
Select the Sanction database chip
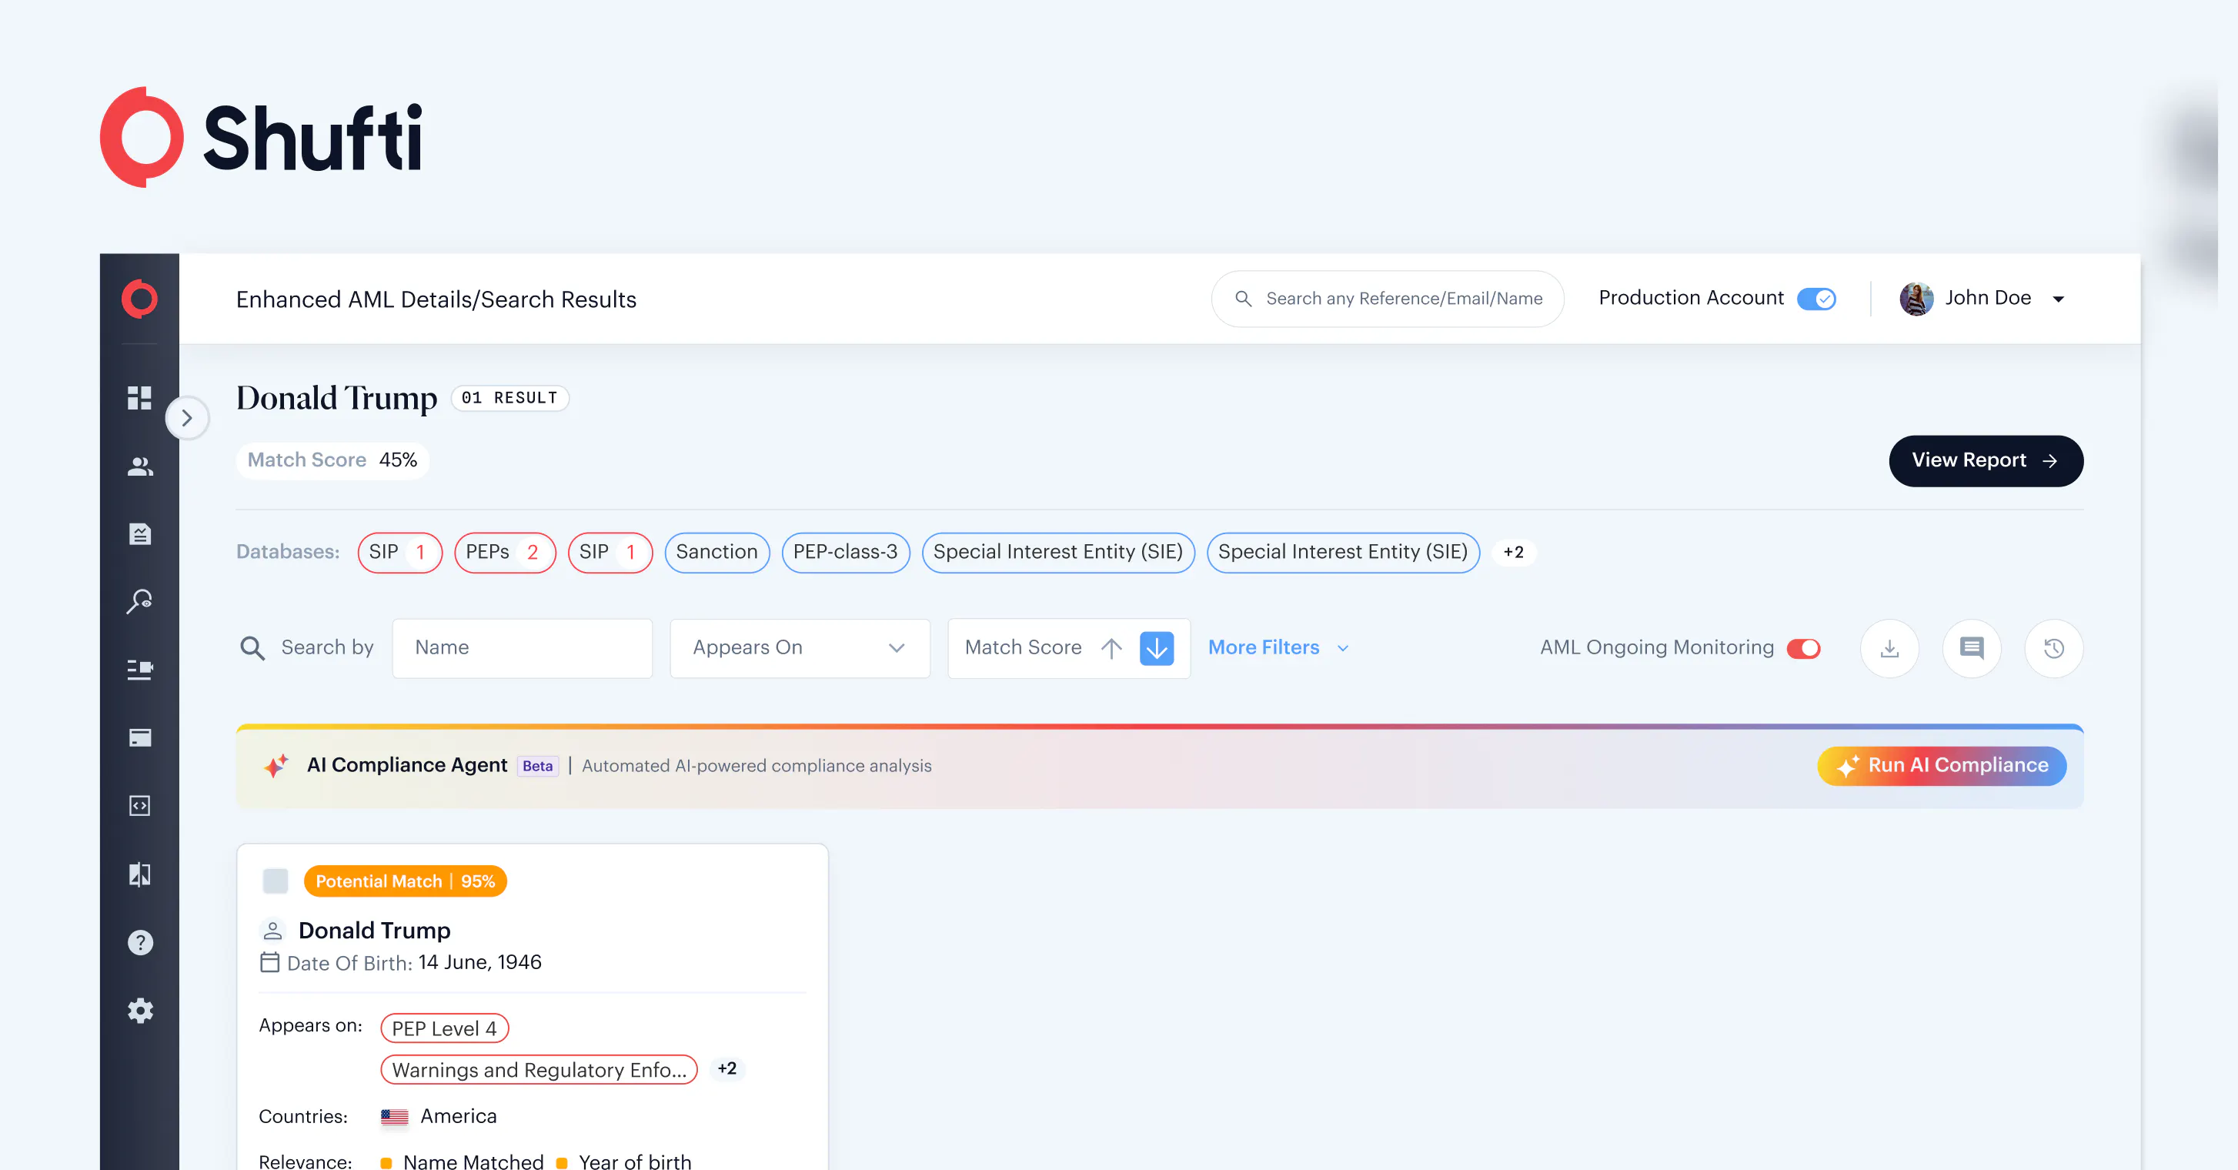point(716,553)
